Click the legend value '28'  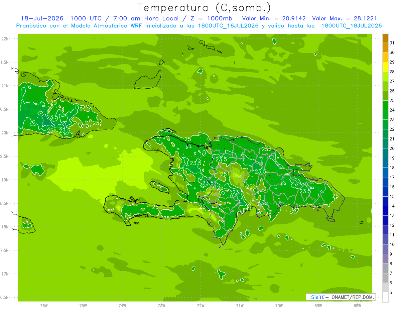tap(392, 72)
